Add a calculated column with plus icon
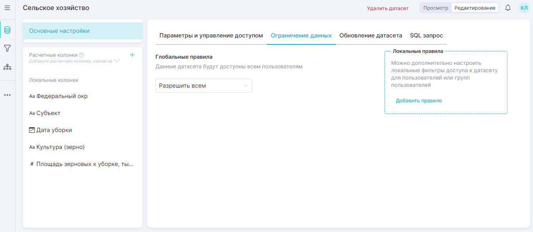 click(x=132, y=55)
